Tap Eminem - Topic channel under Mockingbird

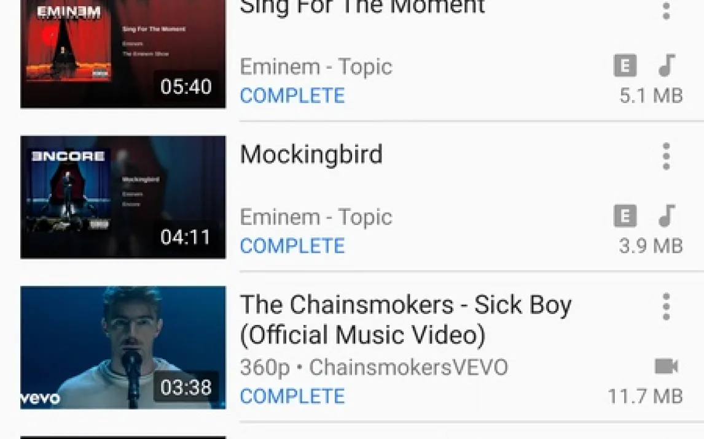coord(316,217)
